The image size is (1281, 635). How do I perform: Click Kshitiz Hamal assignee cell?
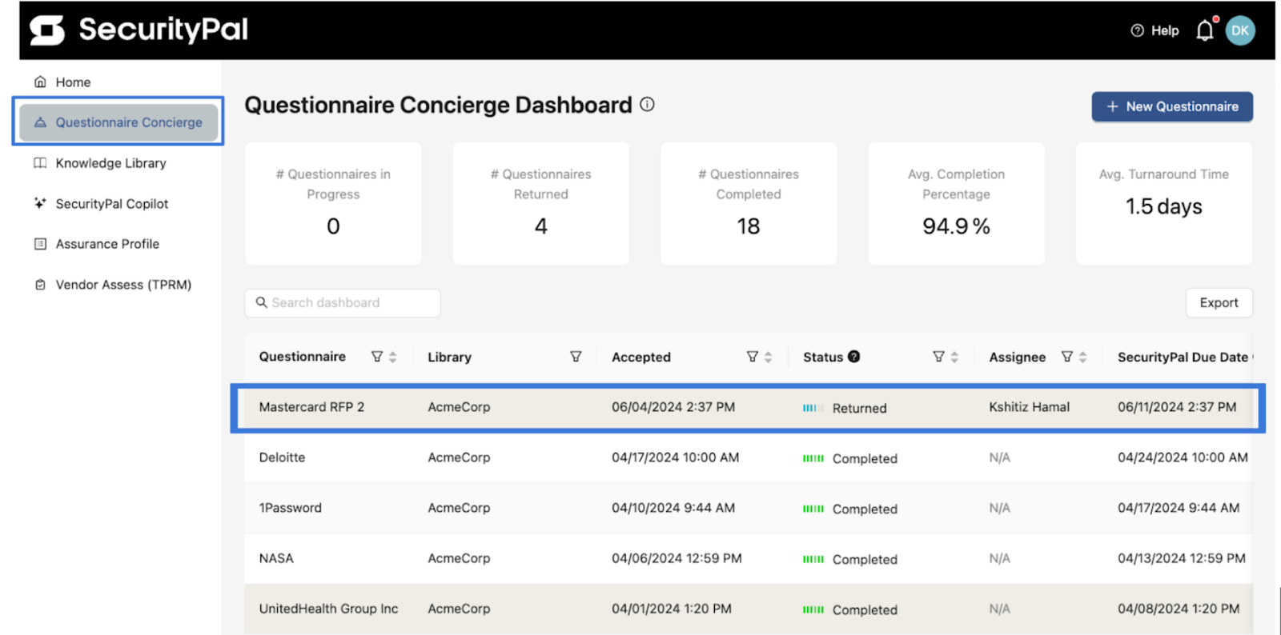point(1029,407)
